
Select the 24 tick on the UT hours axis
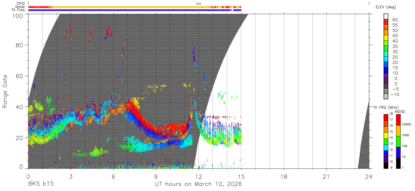369,177
